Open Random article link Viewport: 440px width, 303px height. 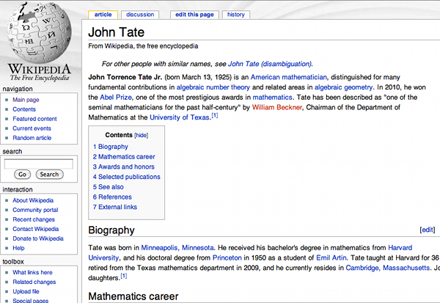pyautogui.click(x=32, y=138)
